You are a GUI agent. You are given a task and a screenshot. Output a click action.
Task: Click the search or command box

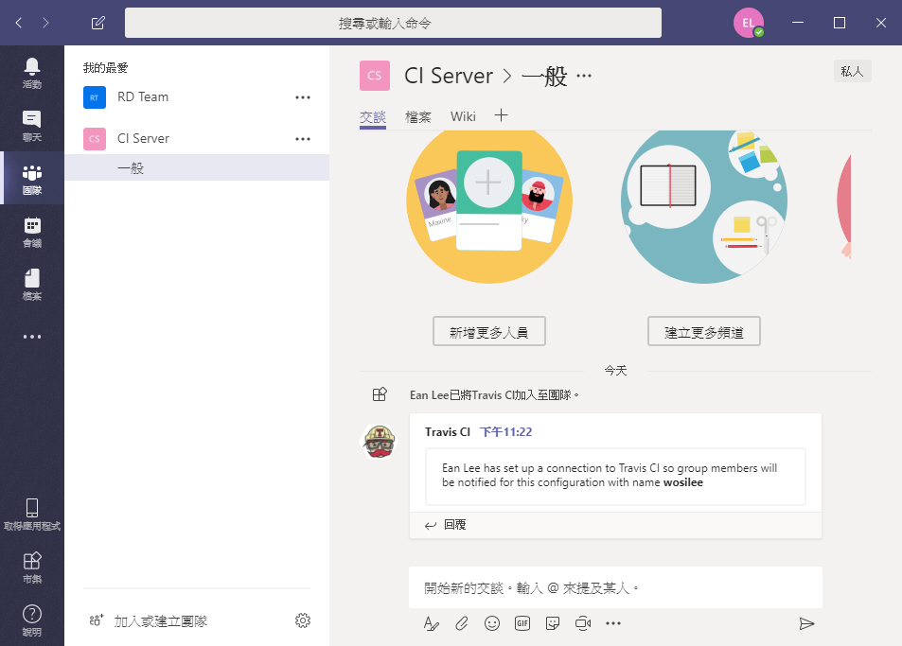point(393,23)
